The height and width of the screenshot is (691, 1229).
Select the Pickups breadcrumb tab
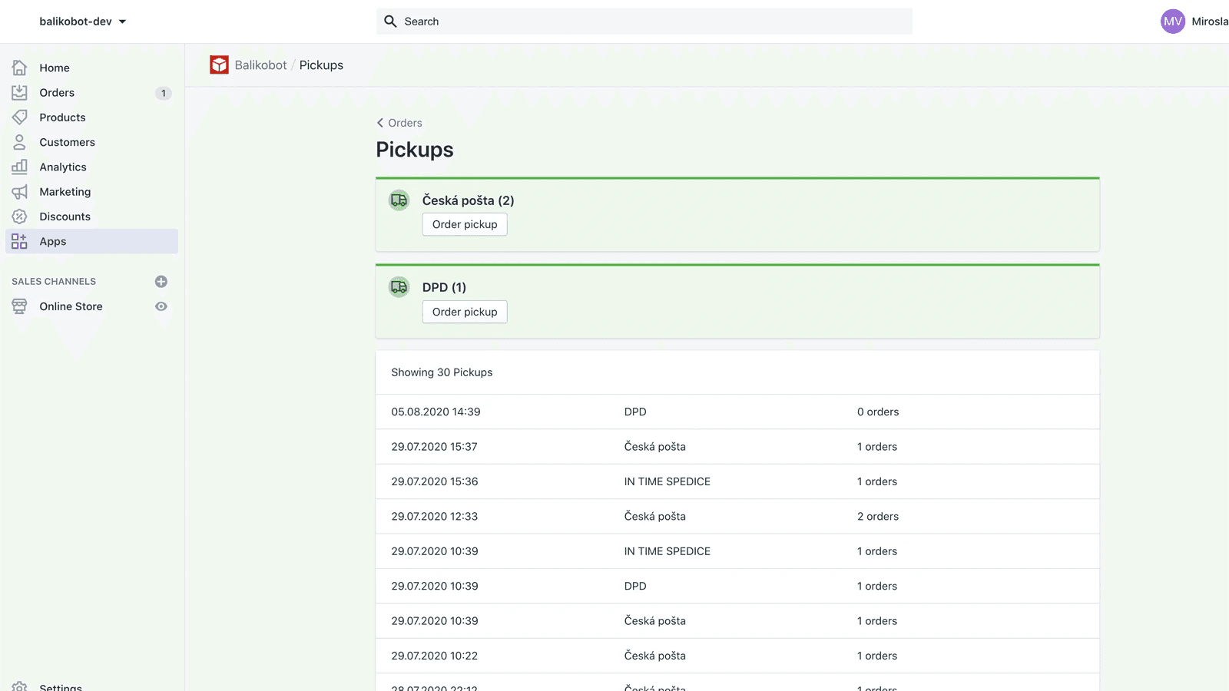click(321, 64)
